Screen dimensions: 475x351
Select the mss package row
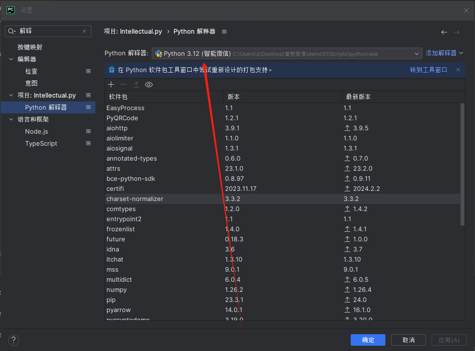283,269
